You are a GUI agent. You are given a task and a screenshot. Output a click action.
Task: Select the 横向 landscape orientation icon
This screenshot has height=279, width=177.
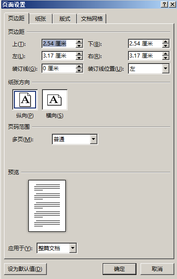(54, 99)
